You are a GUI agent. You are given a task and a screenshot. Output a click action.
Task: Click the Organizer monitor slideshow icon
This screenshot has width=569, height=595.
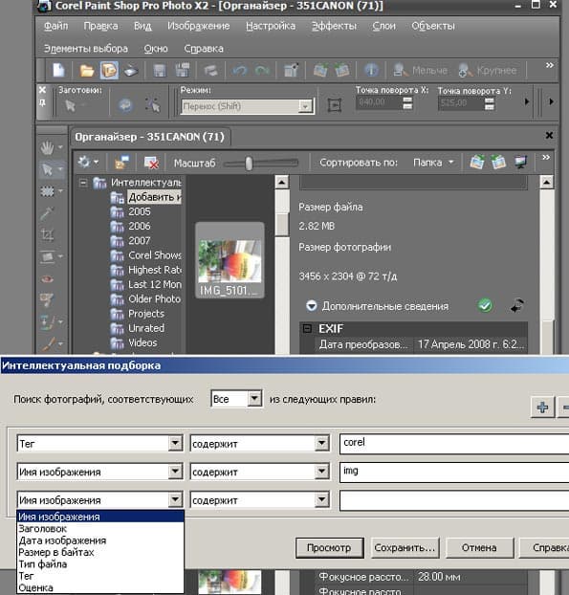click(520, 163)
